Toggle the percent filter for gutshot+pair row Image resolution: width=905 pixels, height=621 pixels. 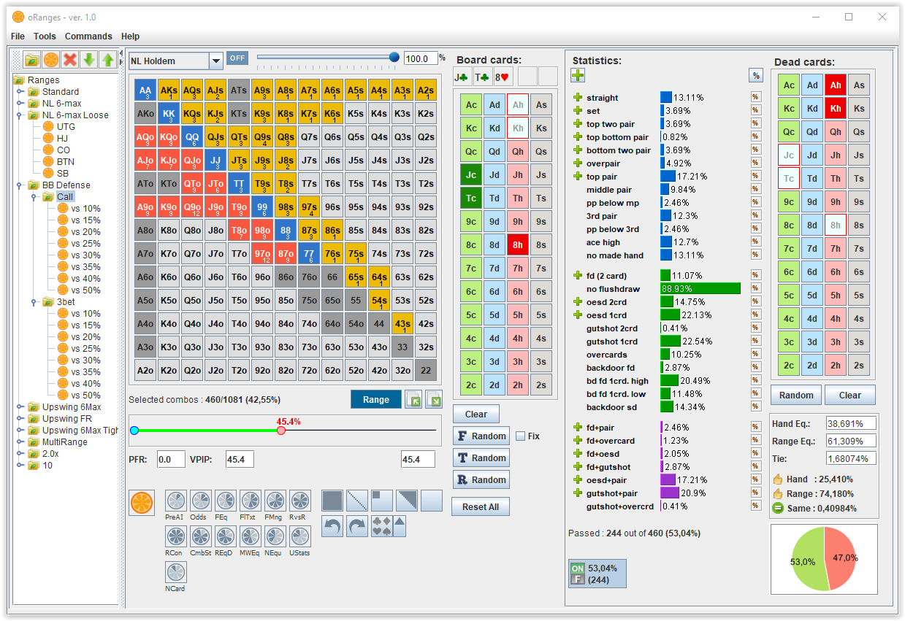(755, 493)
